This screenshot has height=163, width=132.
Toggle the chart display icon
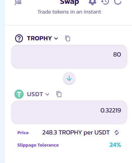coord(18,2)
